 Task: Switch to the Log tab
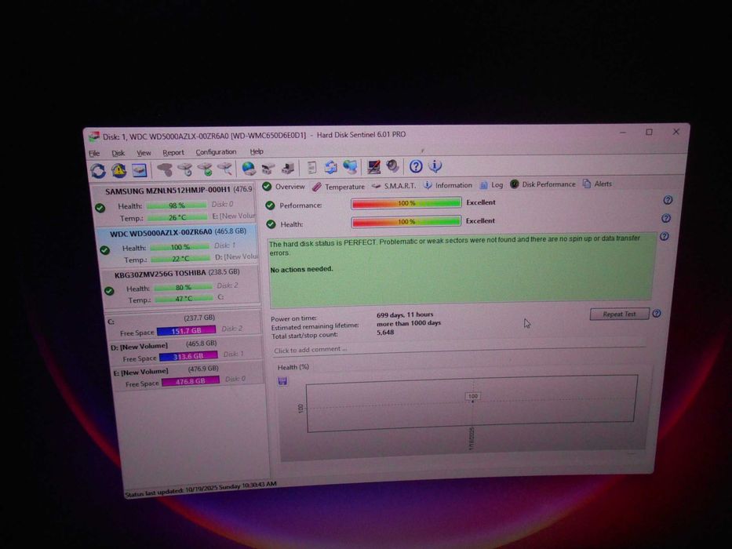coord(492,185)
